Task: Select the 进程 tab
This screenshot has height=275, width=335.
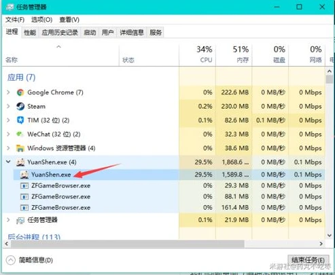Action: point(12,32)
